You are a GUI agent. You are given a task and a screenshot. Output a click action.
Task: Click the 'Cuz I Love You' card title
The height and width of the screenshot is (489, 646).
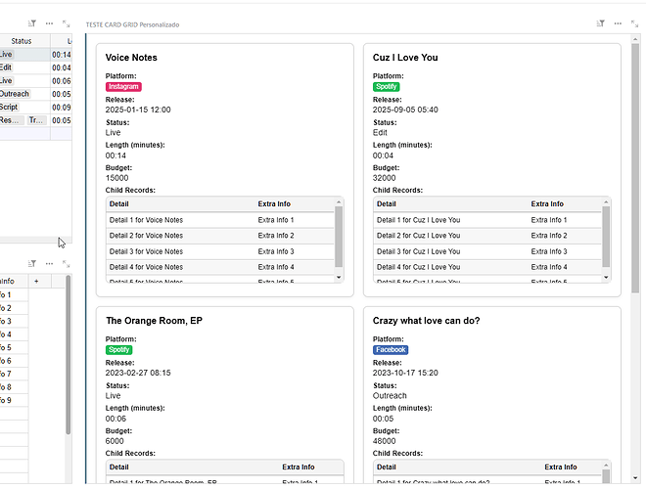pyautogui.click(x=405, y=58)
